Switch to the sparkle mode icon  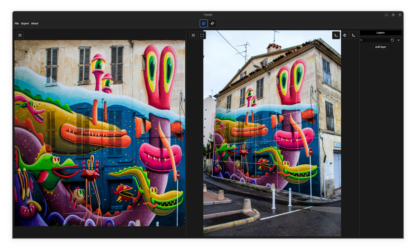coord(212,24)
